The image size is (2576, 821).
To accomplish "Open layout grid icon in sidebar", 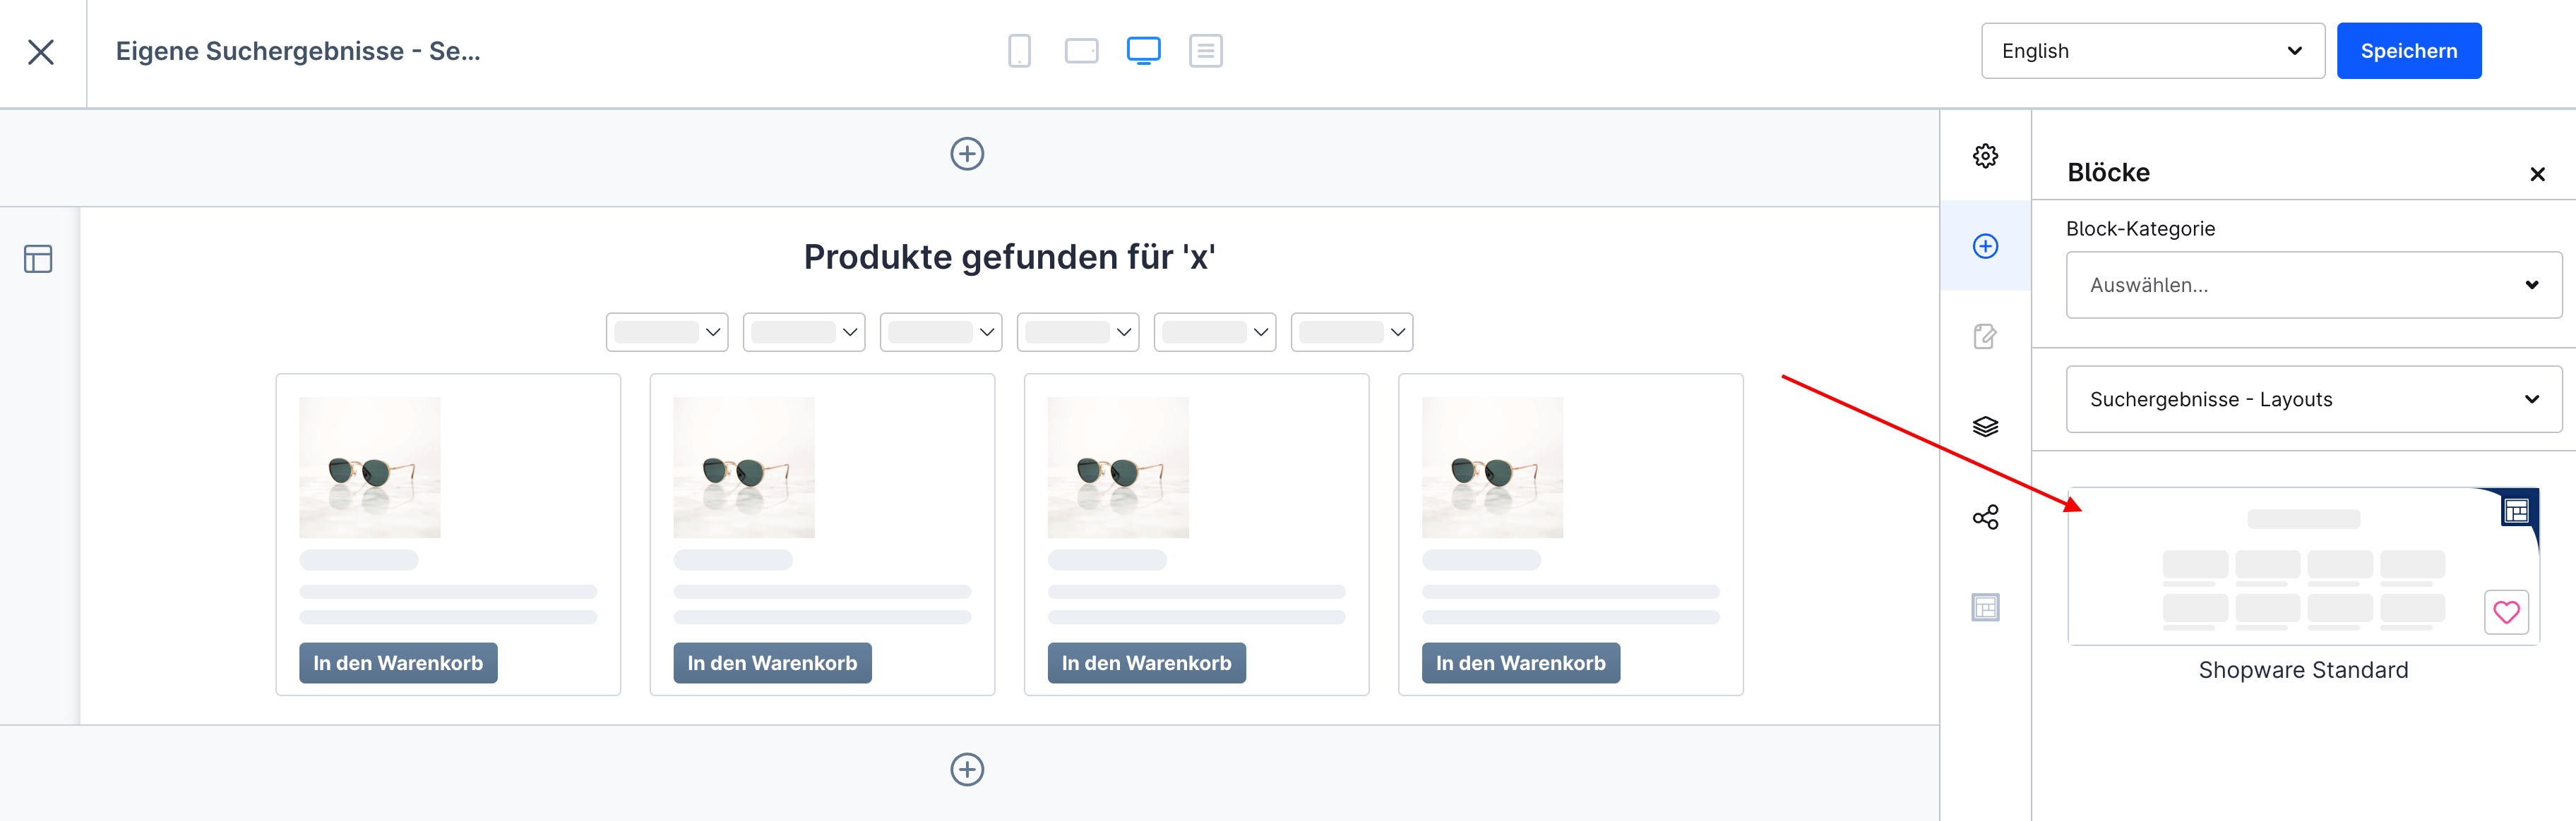I will (1985, 607).
